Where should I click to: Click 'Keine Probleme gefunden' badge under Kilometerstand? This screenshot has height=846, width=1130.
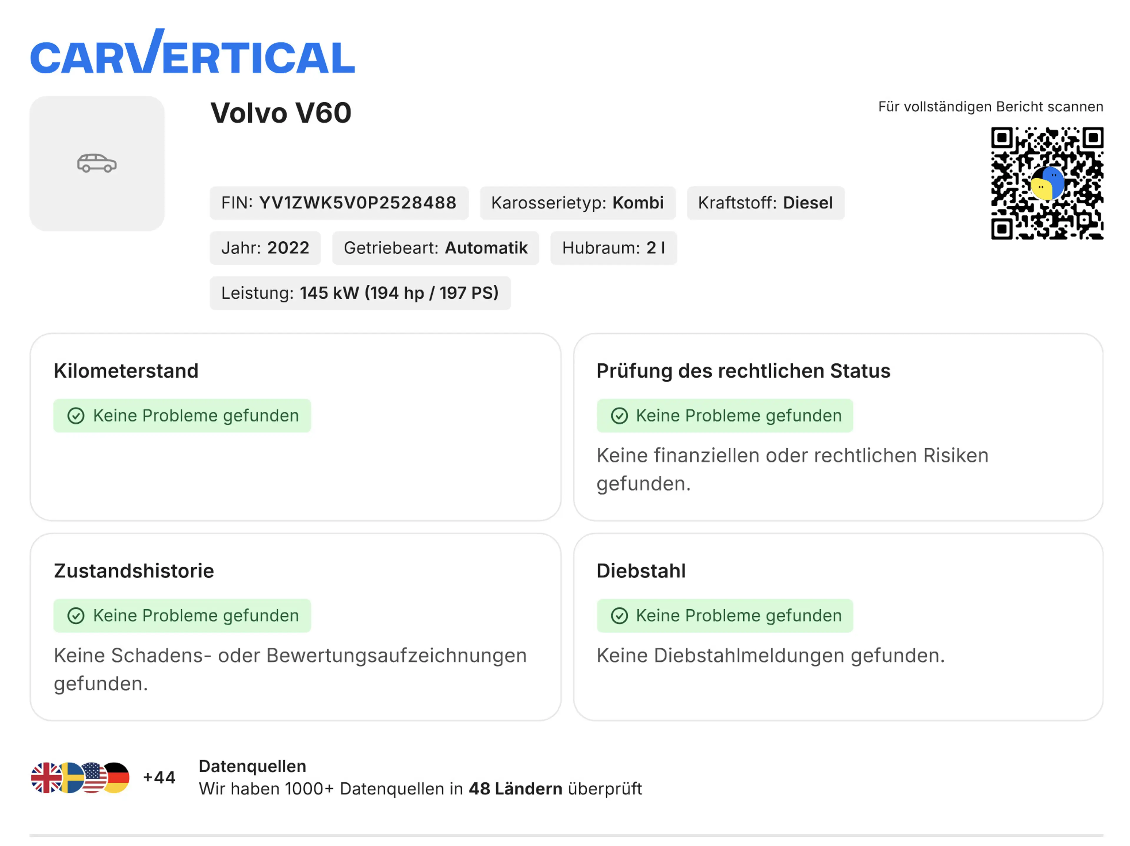182,416
